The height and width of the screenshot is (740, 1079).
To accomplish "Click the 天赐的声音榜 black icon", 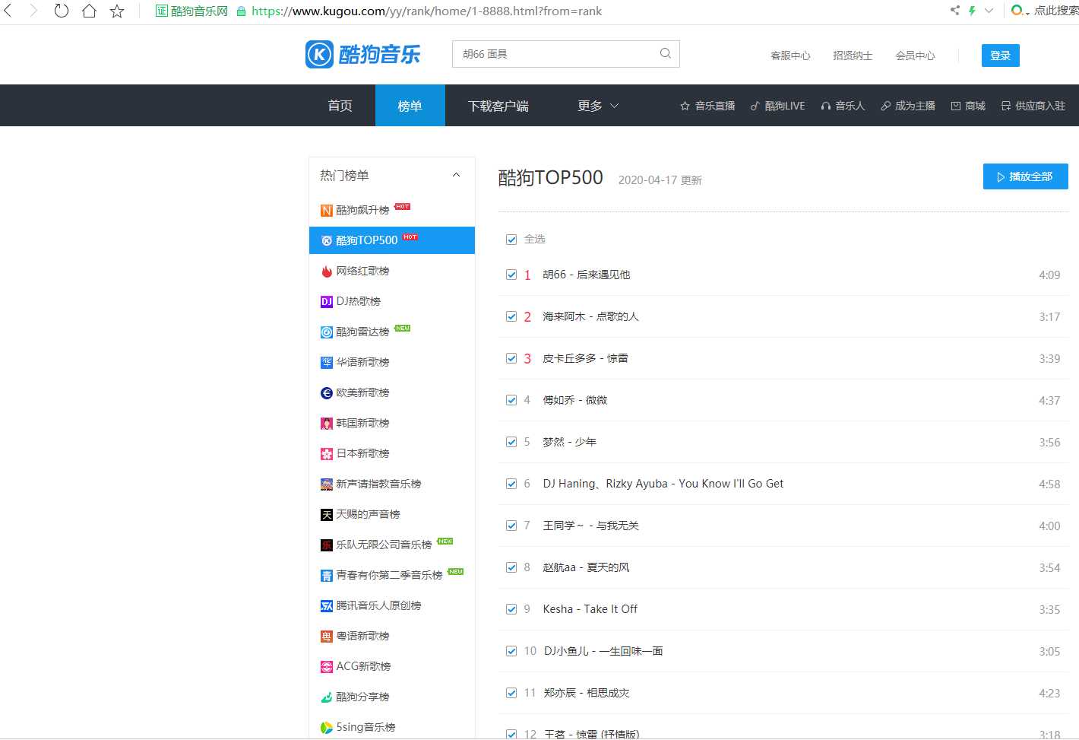I will 327,515.
